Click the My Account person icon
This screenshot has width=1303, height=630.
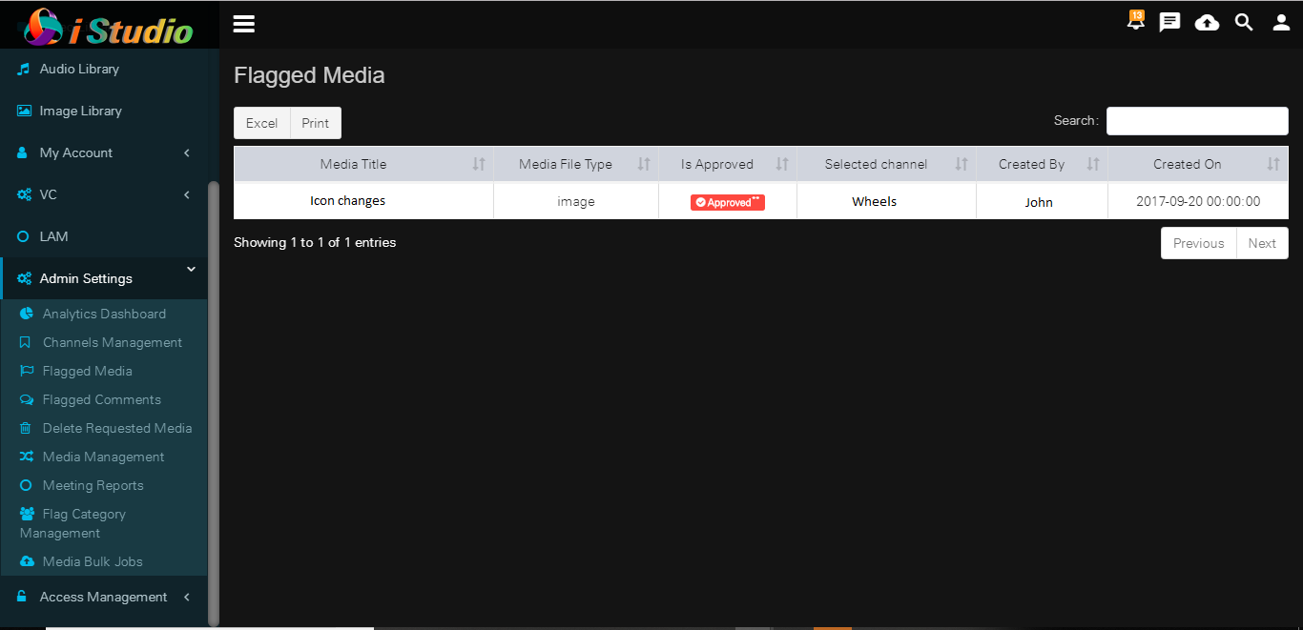(x=23, y=152)
